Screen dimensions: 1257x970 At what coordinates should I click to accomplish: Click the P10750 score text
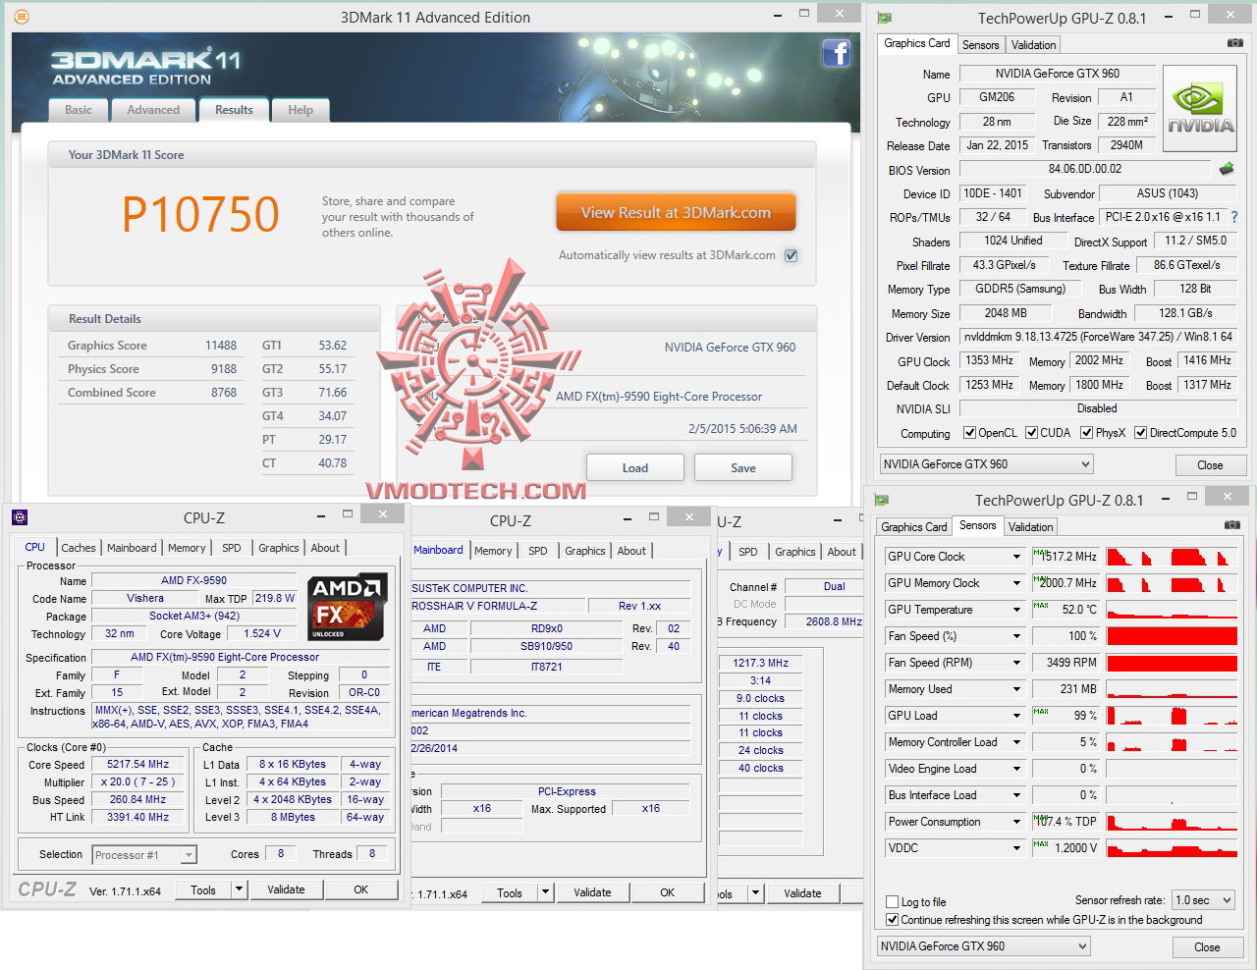[x=200, y=215]
